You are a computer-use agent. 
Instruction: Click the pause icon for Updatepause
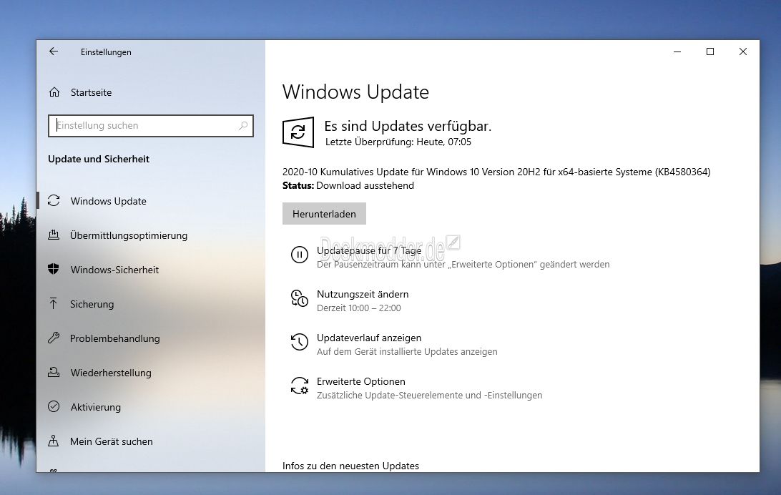point(300,255)
